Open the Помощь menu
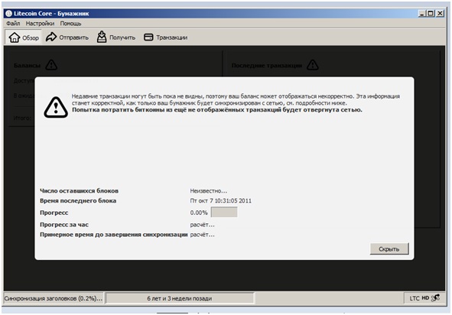This screenshot has width=452, height=315. pyautogui.click(x=70, y=24)
